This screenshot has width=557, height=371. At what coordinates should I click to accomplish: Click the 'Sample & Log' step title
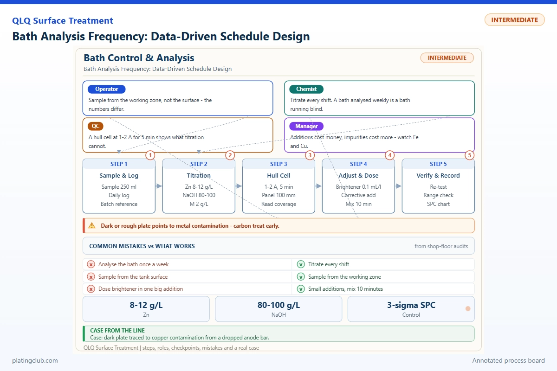(119, 176)
